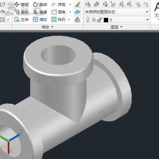Activate the Trim (修剪) tool
This screenshot has height=159, width=159.
(x=58, y=5)
